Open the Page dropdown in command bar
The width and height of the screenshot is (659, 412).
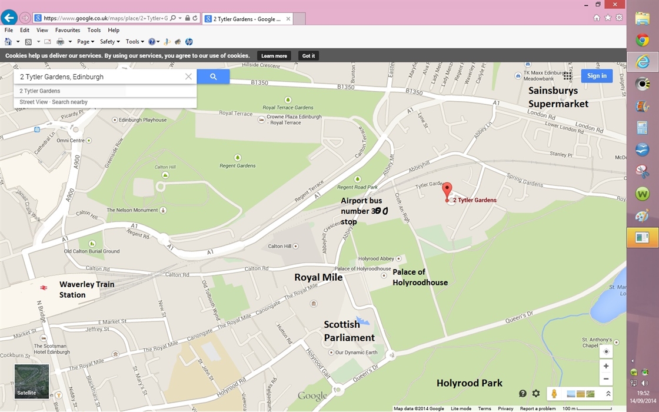pyautogui.click(x=85, y=42)
